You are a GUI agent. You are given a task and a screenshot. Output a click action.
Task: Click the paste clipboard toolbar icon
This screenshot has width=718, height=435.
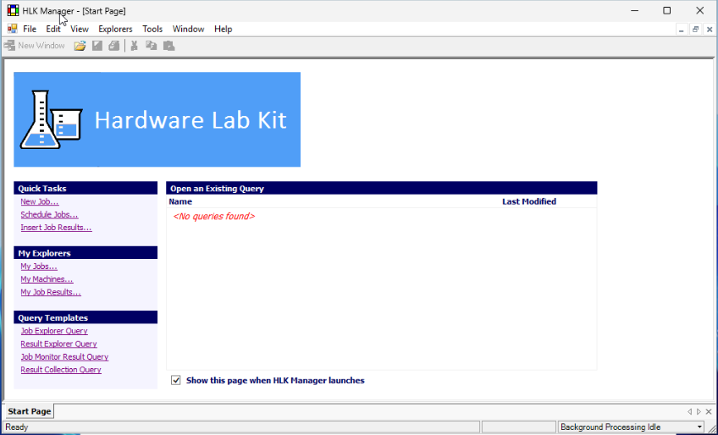point(169,46)
